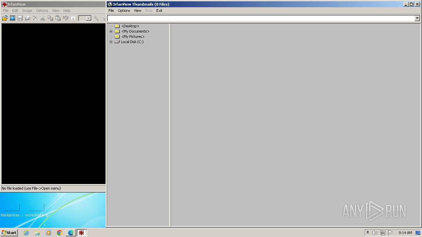Click the Show desktop button

click(418, 233)
